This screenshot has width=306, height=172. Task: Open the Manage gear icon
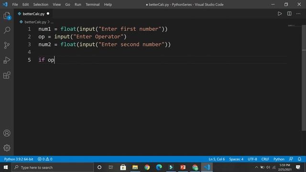coord(7,148)
